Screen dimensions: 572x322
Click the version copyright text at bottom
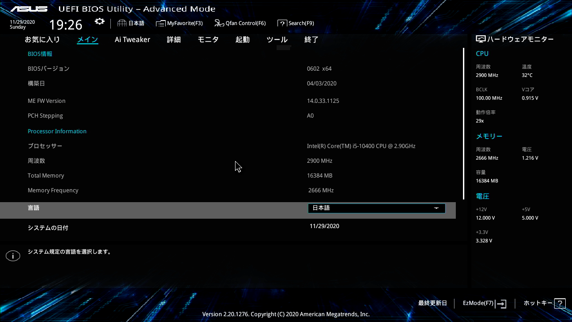tap(286, 314)
